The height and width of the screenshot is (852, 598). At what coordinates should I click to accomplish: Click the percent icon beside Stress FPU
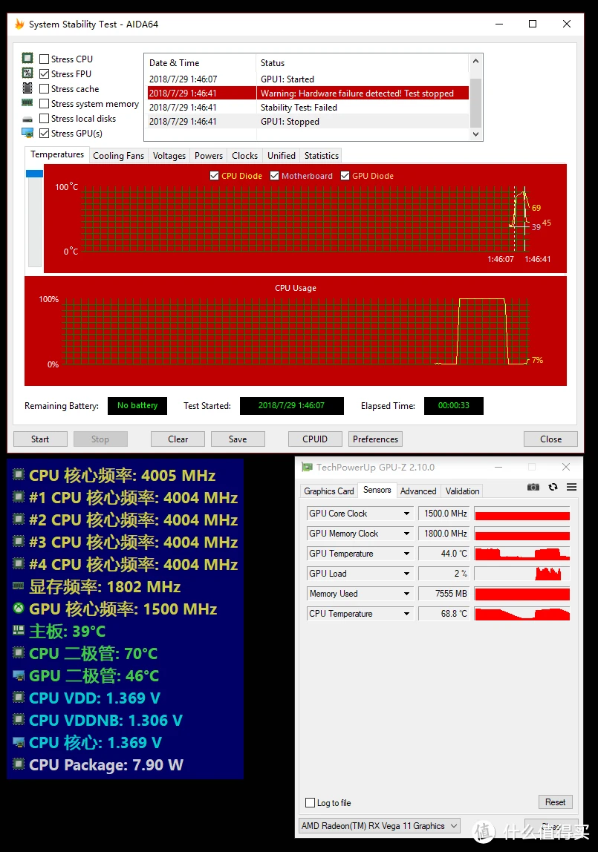(x=27, y=73)
